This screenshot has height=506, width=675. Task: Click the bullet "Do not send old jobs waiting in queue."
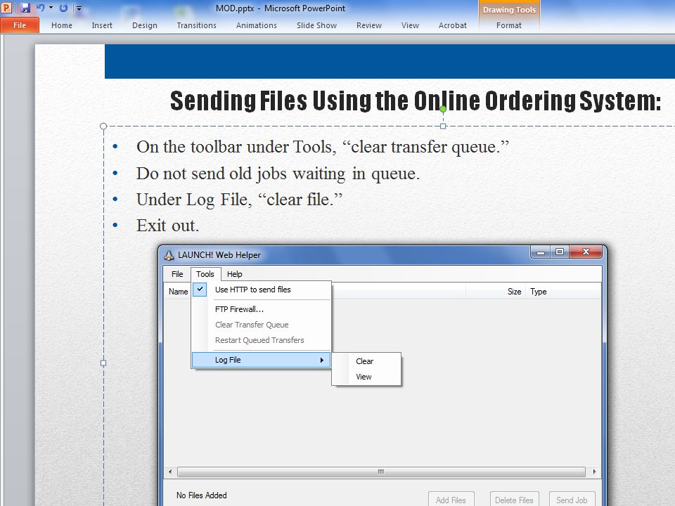click(x=278, y=174)
